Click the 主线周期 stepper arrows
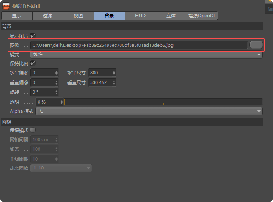The height and width of the screenshot is (202, 273). (x=56, y=159)
